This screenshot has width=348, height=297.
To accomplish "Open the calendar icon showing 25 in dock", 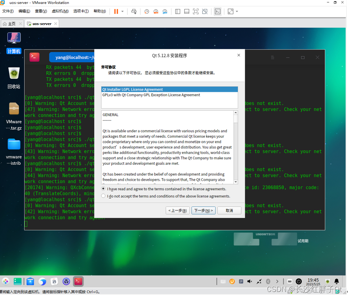I will 54,281.
